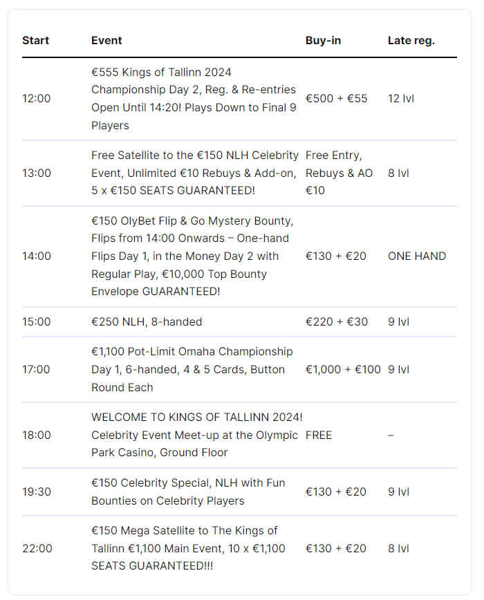
Task: Click the €220 + €30 buy-in
Action: (x=337, y=321)
